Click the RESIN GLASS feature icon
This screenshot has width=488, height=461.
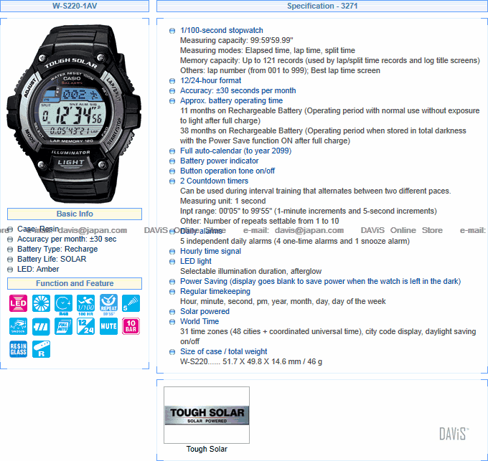click(19, 349)
